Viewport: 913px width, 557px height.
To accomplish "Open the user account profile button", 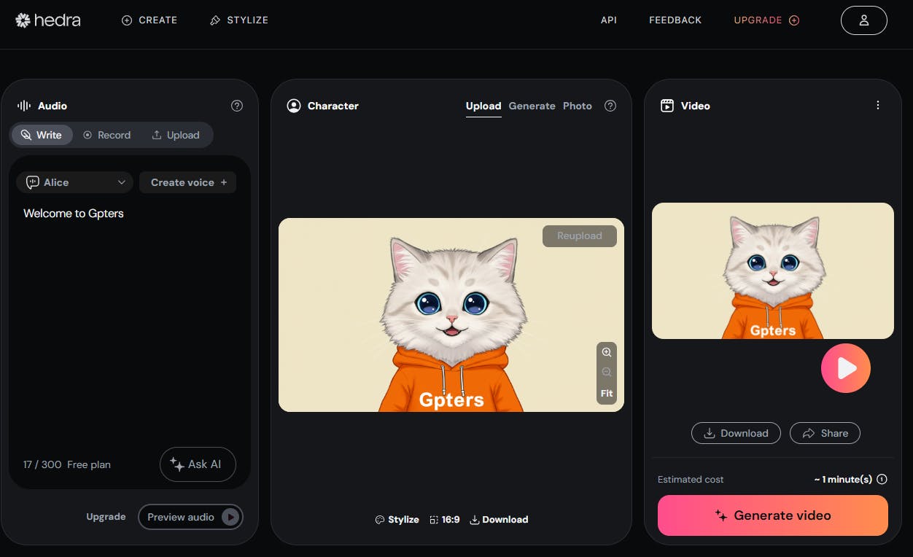I will coord(864,20).
